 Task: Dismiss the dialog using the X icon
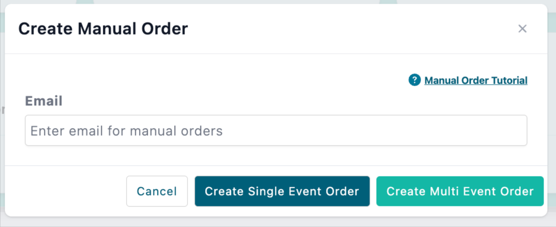coord(522,28)
